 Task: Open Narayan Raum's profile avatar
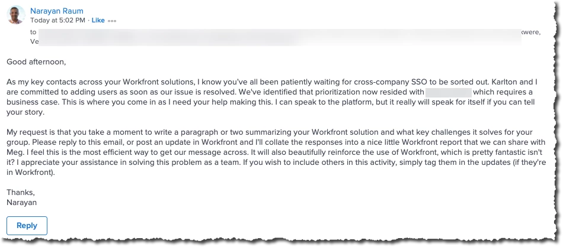point(16,15)
